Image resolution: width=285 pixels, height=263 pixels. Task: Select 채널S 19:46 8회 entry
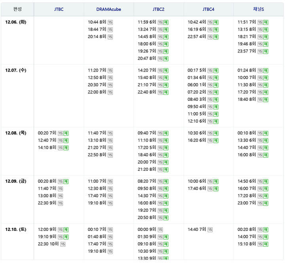pyautogui.click(x=247, y=44)
